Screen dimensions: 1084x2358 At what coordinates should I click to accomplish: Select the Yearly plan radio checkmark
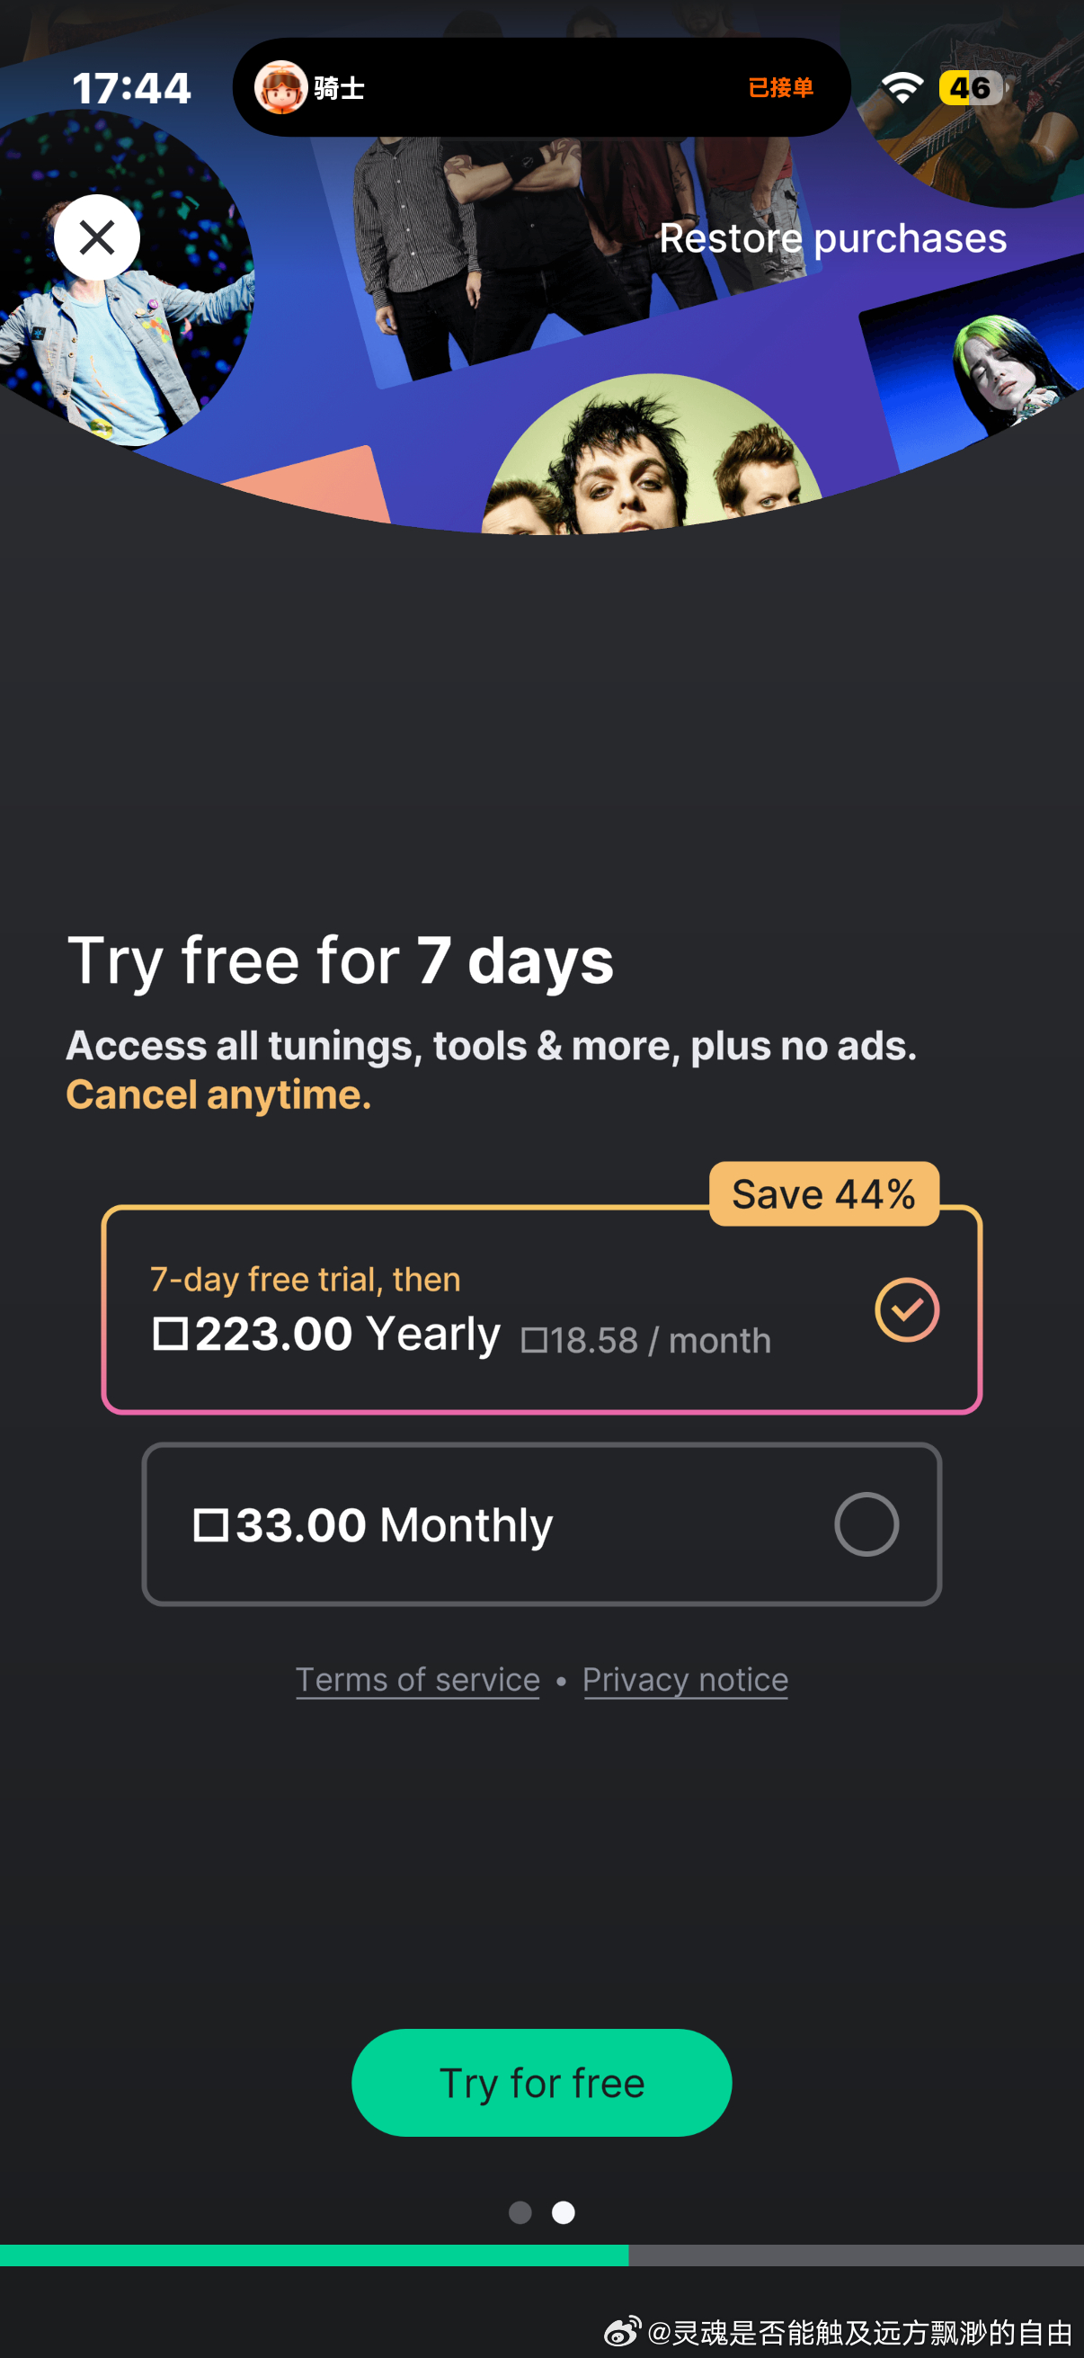tap(907, 1309)
